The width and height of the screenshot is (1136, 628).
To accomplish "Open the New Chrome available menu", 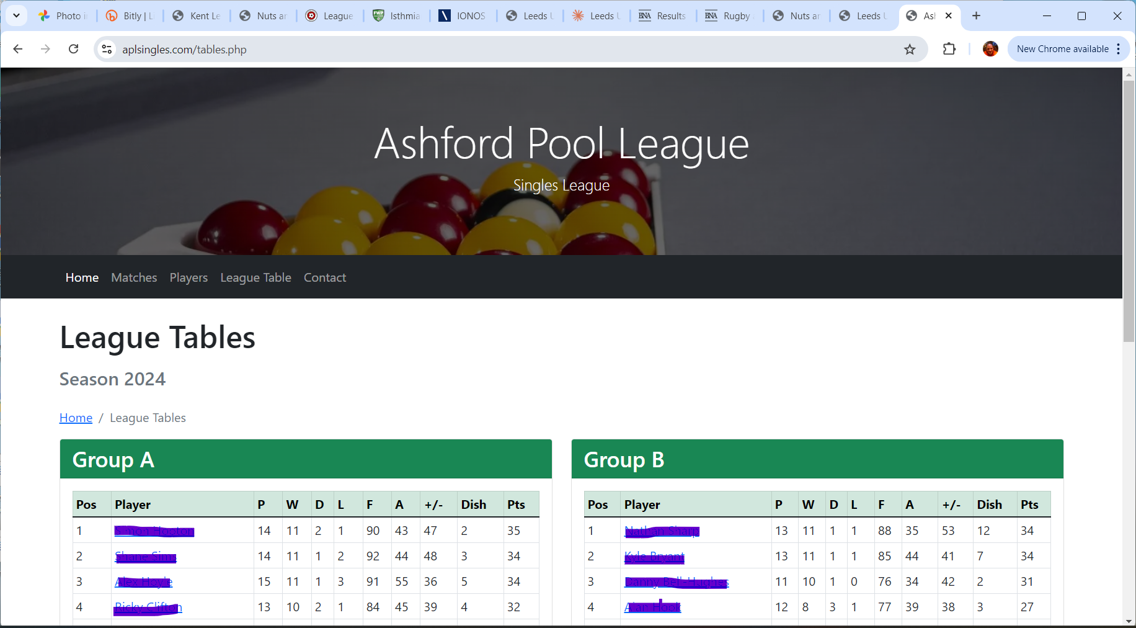I will point(1068,49).
